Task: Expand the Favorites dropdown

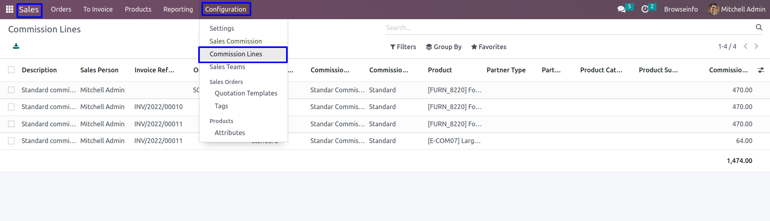Action: click(x=489, y=47)
